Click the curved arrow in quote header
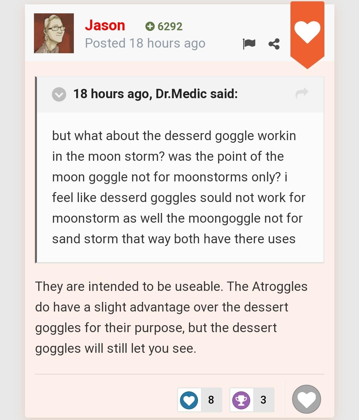The width and height of the screenshot is (359, 420). pyautogui.click(x=301, y=94)
